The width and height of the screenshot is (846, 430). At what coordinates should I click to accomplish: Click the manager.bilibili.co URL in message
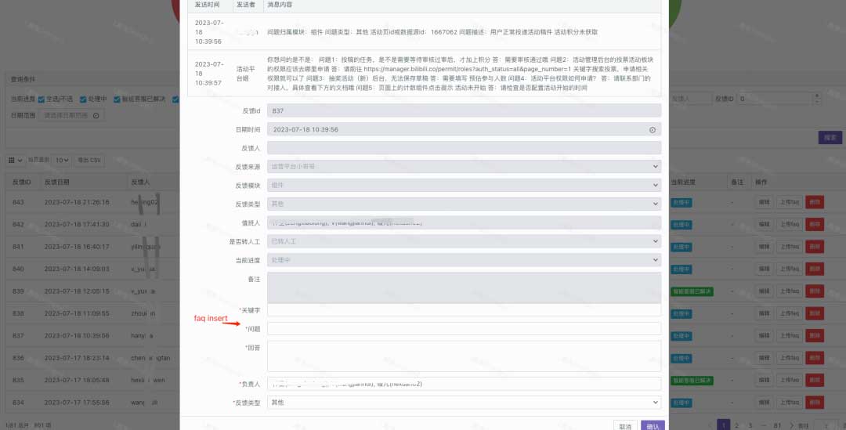[x=467, y=69]
